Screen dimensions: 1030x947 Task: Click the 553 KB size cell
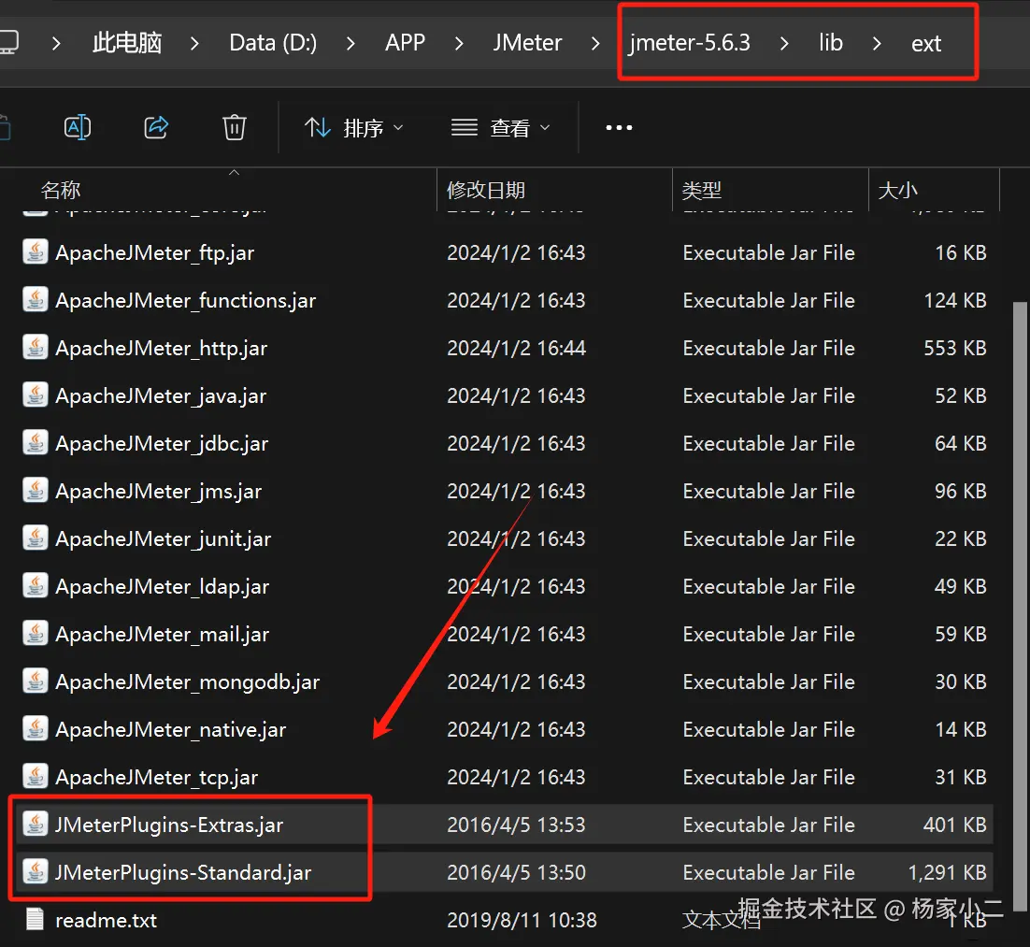pyautogui.click(x=955, y=348)
